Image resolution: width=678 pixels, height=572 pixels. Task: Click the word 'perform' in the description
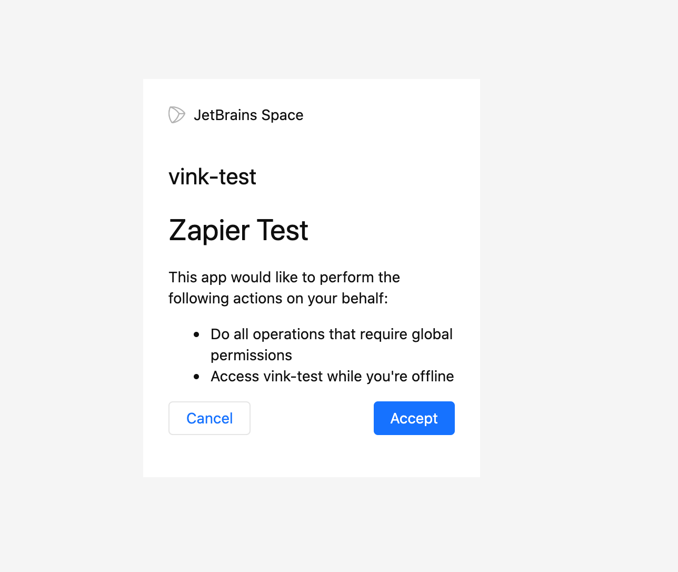(347, 278)
